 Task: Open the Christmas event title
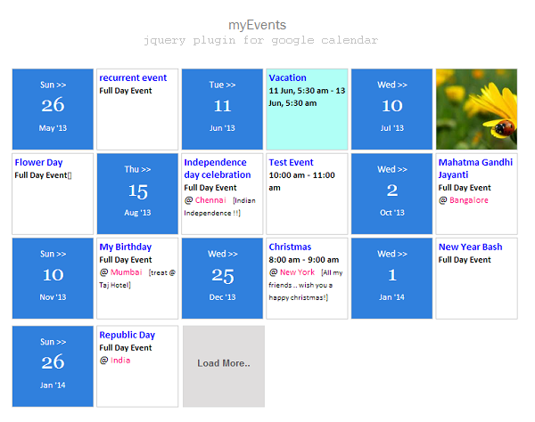pyautogui.click(x=290, y=247)
